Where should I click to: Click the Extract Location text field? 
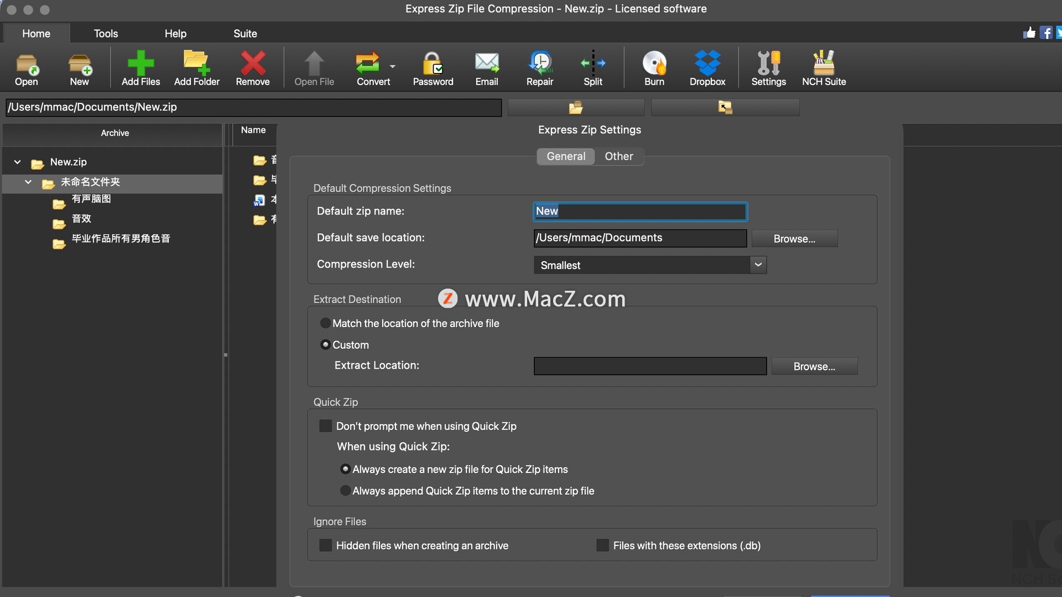tap(650, 366)
